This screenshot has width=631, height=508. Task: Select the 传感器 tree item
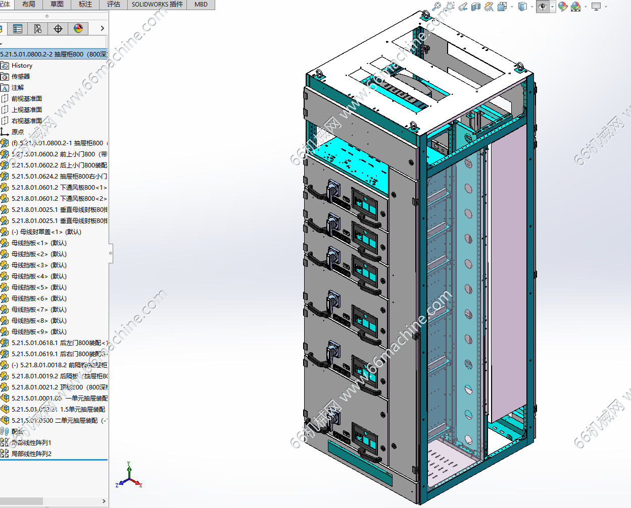pyautogui.click(x=21, y=77)
